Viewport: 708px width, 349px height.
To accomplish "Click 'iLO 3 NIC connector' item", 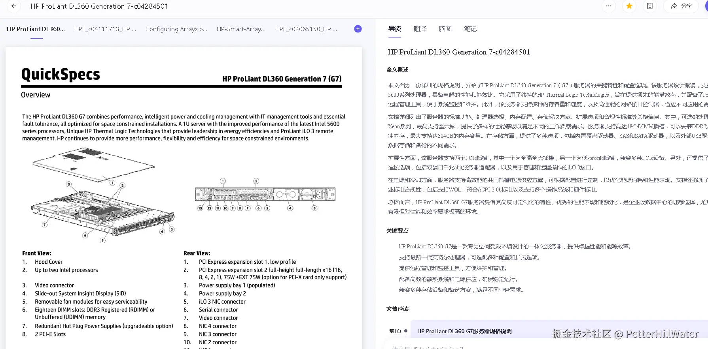I will click(x=222, y=302).
